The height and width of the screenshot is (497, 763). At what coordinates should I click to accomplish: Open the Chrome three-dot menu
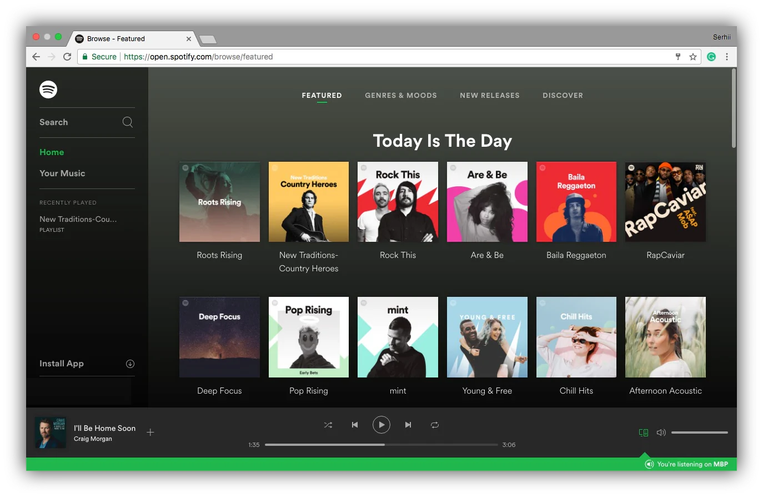727,57
